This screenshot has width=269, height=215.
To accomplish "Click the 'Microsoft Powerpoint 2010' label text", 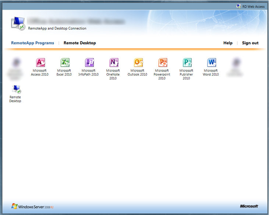I will point(162,74).
